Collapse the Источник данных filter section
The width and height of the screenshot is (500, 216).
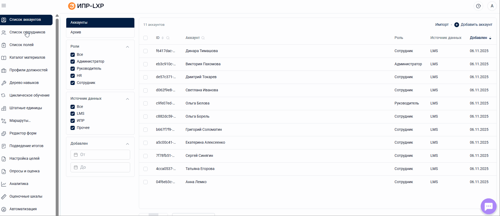(128, 99)
